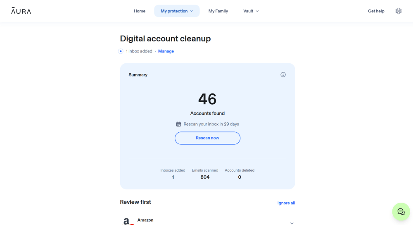Click the calendar icon beside rescan notice
413x225 pixels.
coord(178,124)
